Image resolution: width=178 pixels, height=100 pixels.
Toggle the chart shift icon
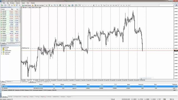(66, 5)
